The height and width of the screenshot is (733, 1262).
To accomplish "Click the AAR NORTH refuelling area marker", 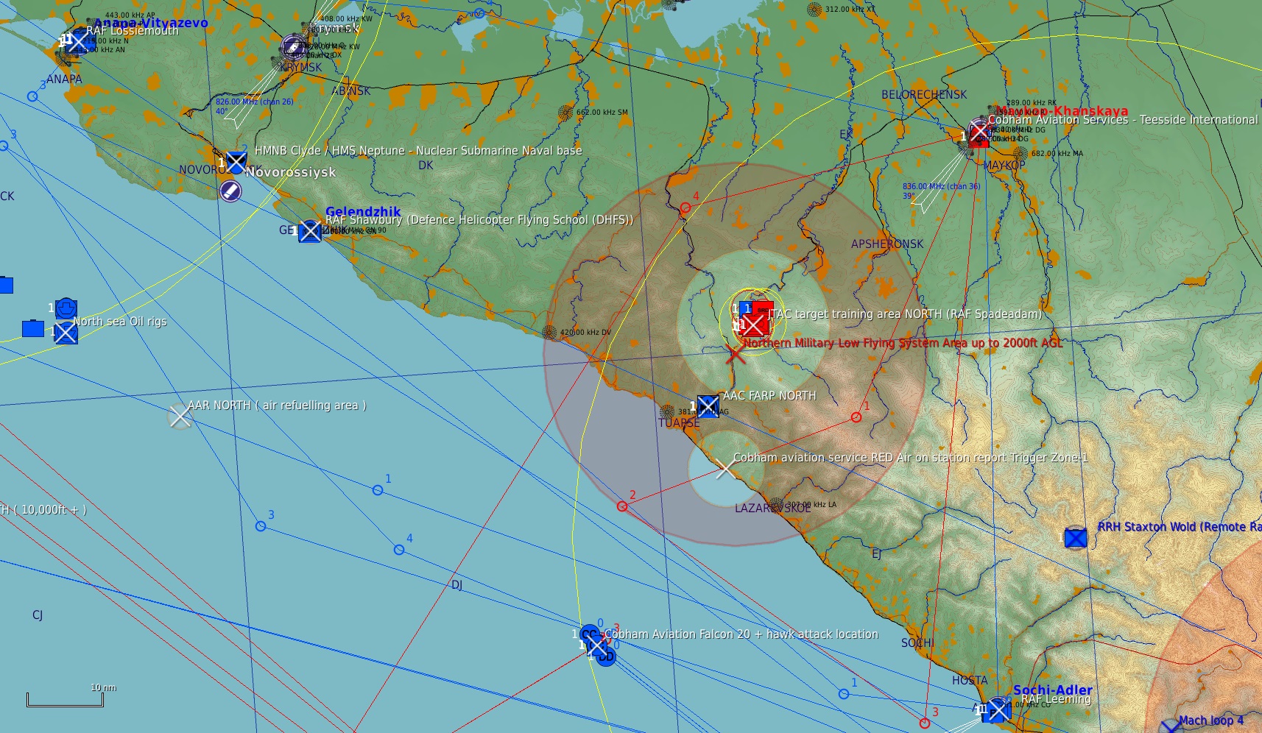I will pyautogui.click(x=179, y=417).
